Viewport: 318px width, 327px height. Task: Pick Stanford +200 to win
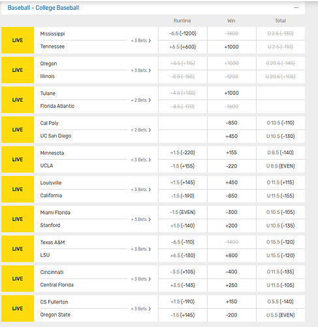[232, 226]
